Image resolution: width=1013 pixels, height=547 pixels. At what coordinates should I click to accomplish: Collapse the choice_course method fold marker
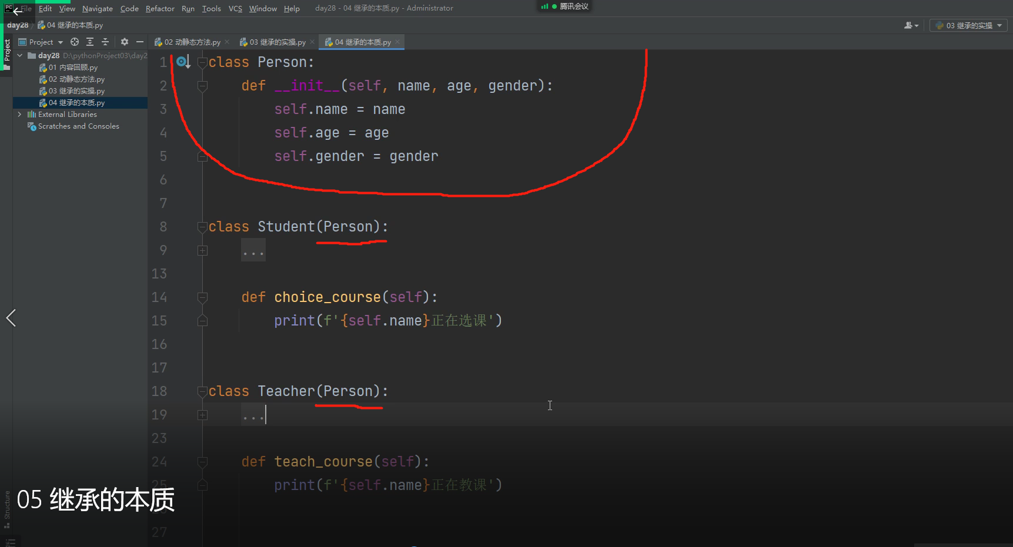click(x=202, y=297)
